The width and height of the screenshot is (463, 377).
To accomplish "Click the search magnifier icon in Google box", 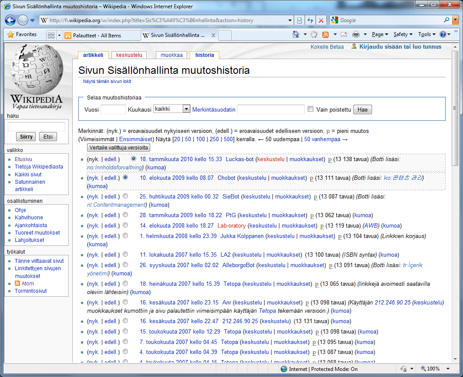I will [446, 20].
